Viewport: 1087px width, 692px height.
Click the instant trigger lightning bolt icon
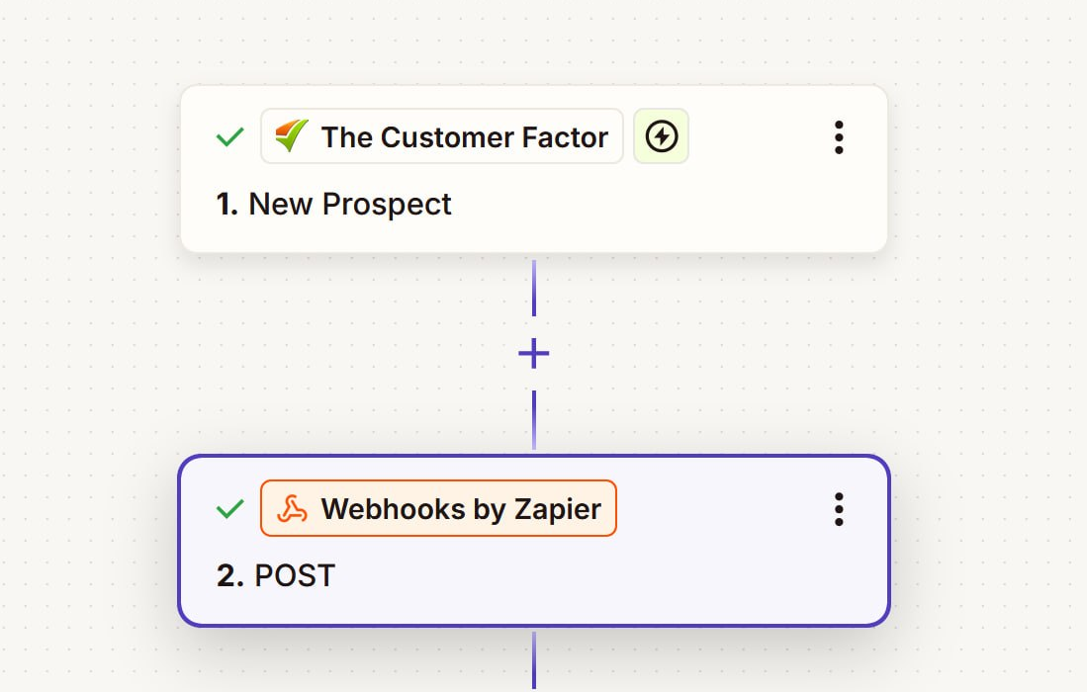point(661,136)
